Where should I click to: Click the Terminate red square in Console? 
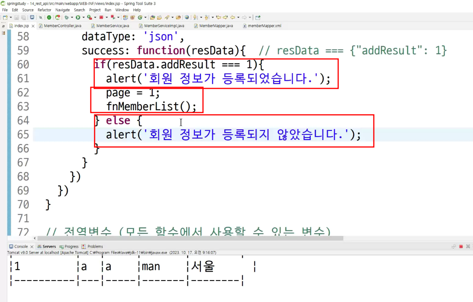461,246
